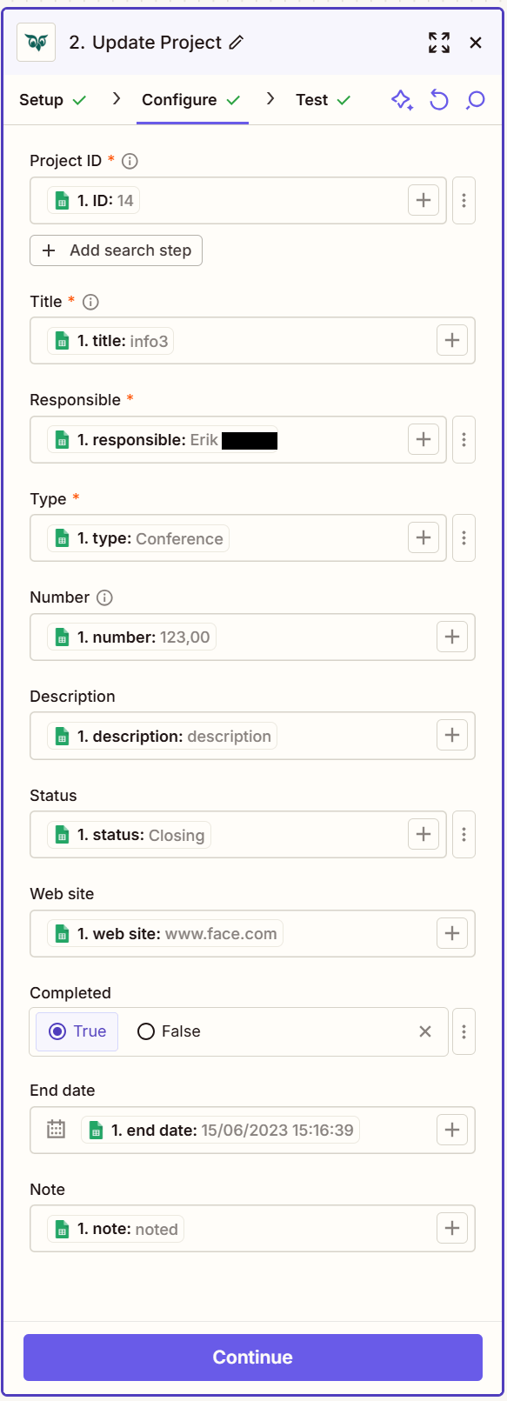Open the AI assistant sparkle icon
Viewport: 507px width, 1401px height.
pos(402,100)
